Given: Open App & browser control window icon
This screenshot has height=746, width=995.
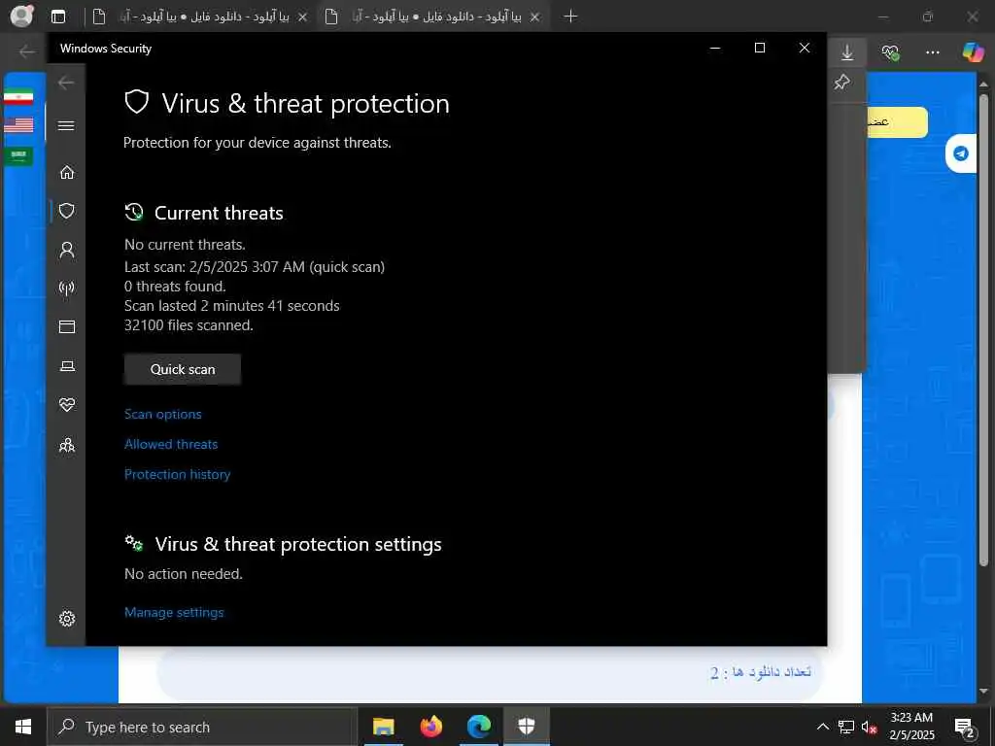Looking at the screenshot, I should coord(67,326).
